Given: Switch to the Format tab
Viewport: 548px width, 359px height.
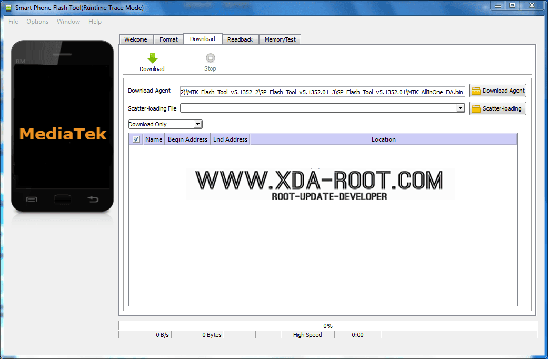Looking at the screenshot, I should coord(169,39).
